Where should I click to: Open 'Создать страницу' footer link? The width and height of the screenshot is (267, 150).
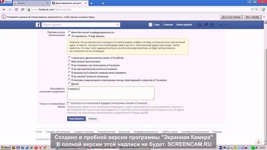[83, 132]
